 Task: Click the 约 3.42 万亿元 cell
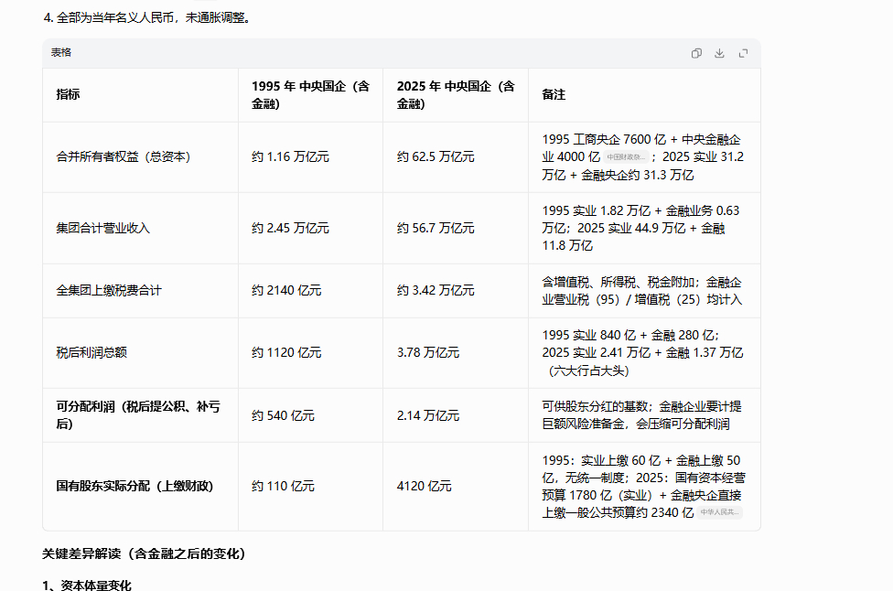pyautogui.click(x=436, y=290)
